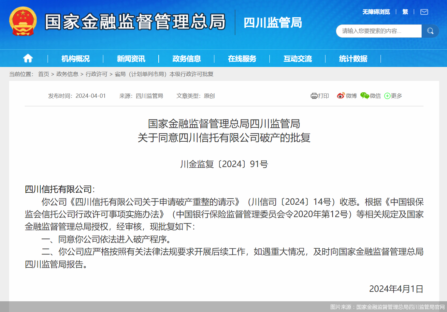Click the document number 川金监复〔2024〕91号
The width and height of the screenshot is (447, 312).
224,164
